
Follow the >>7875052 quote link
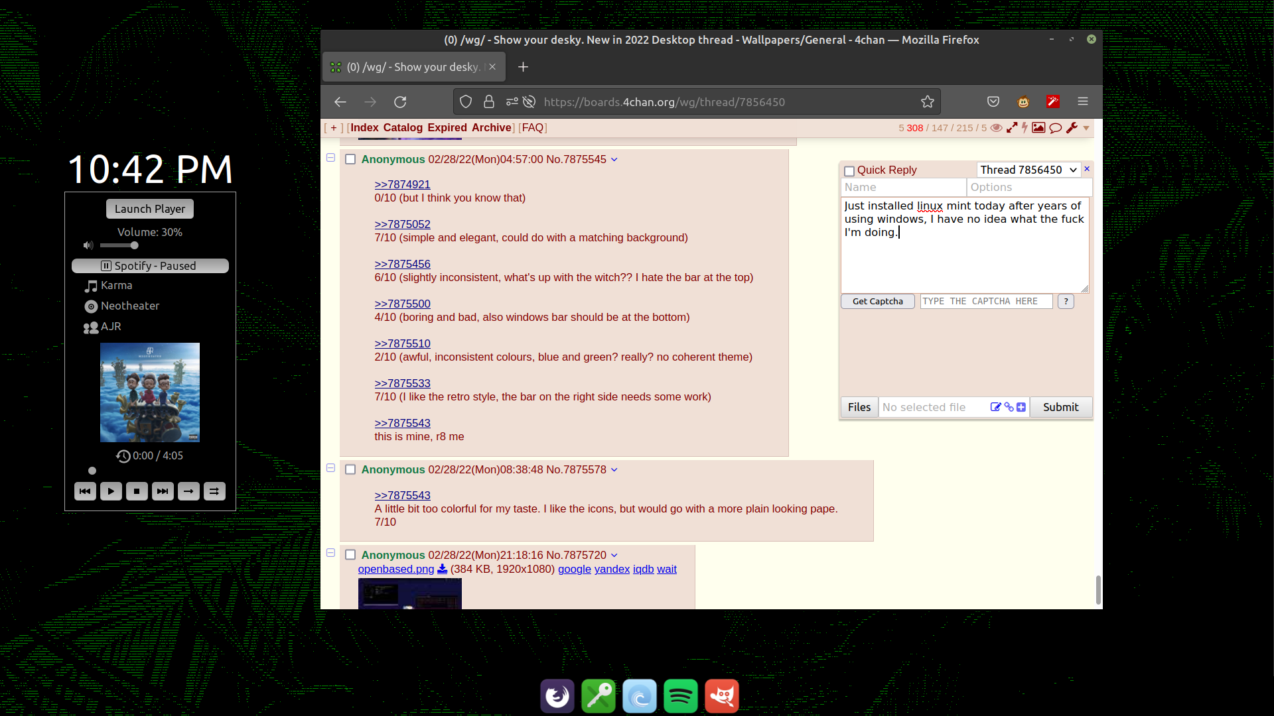pos(402,224)
